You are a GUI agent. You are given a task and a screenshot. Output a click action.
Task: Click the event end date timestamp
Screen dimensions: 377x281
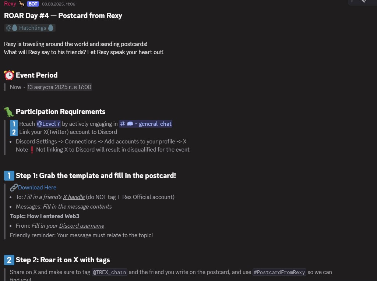click(59, 87)
